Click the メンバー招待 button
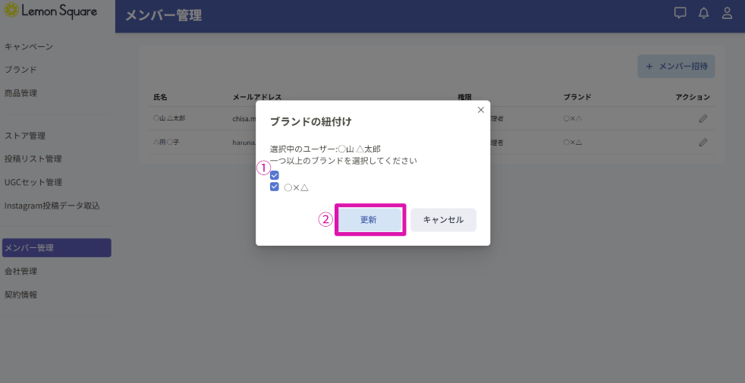Screen dimensions: 745x383 [x=676, y=67]
